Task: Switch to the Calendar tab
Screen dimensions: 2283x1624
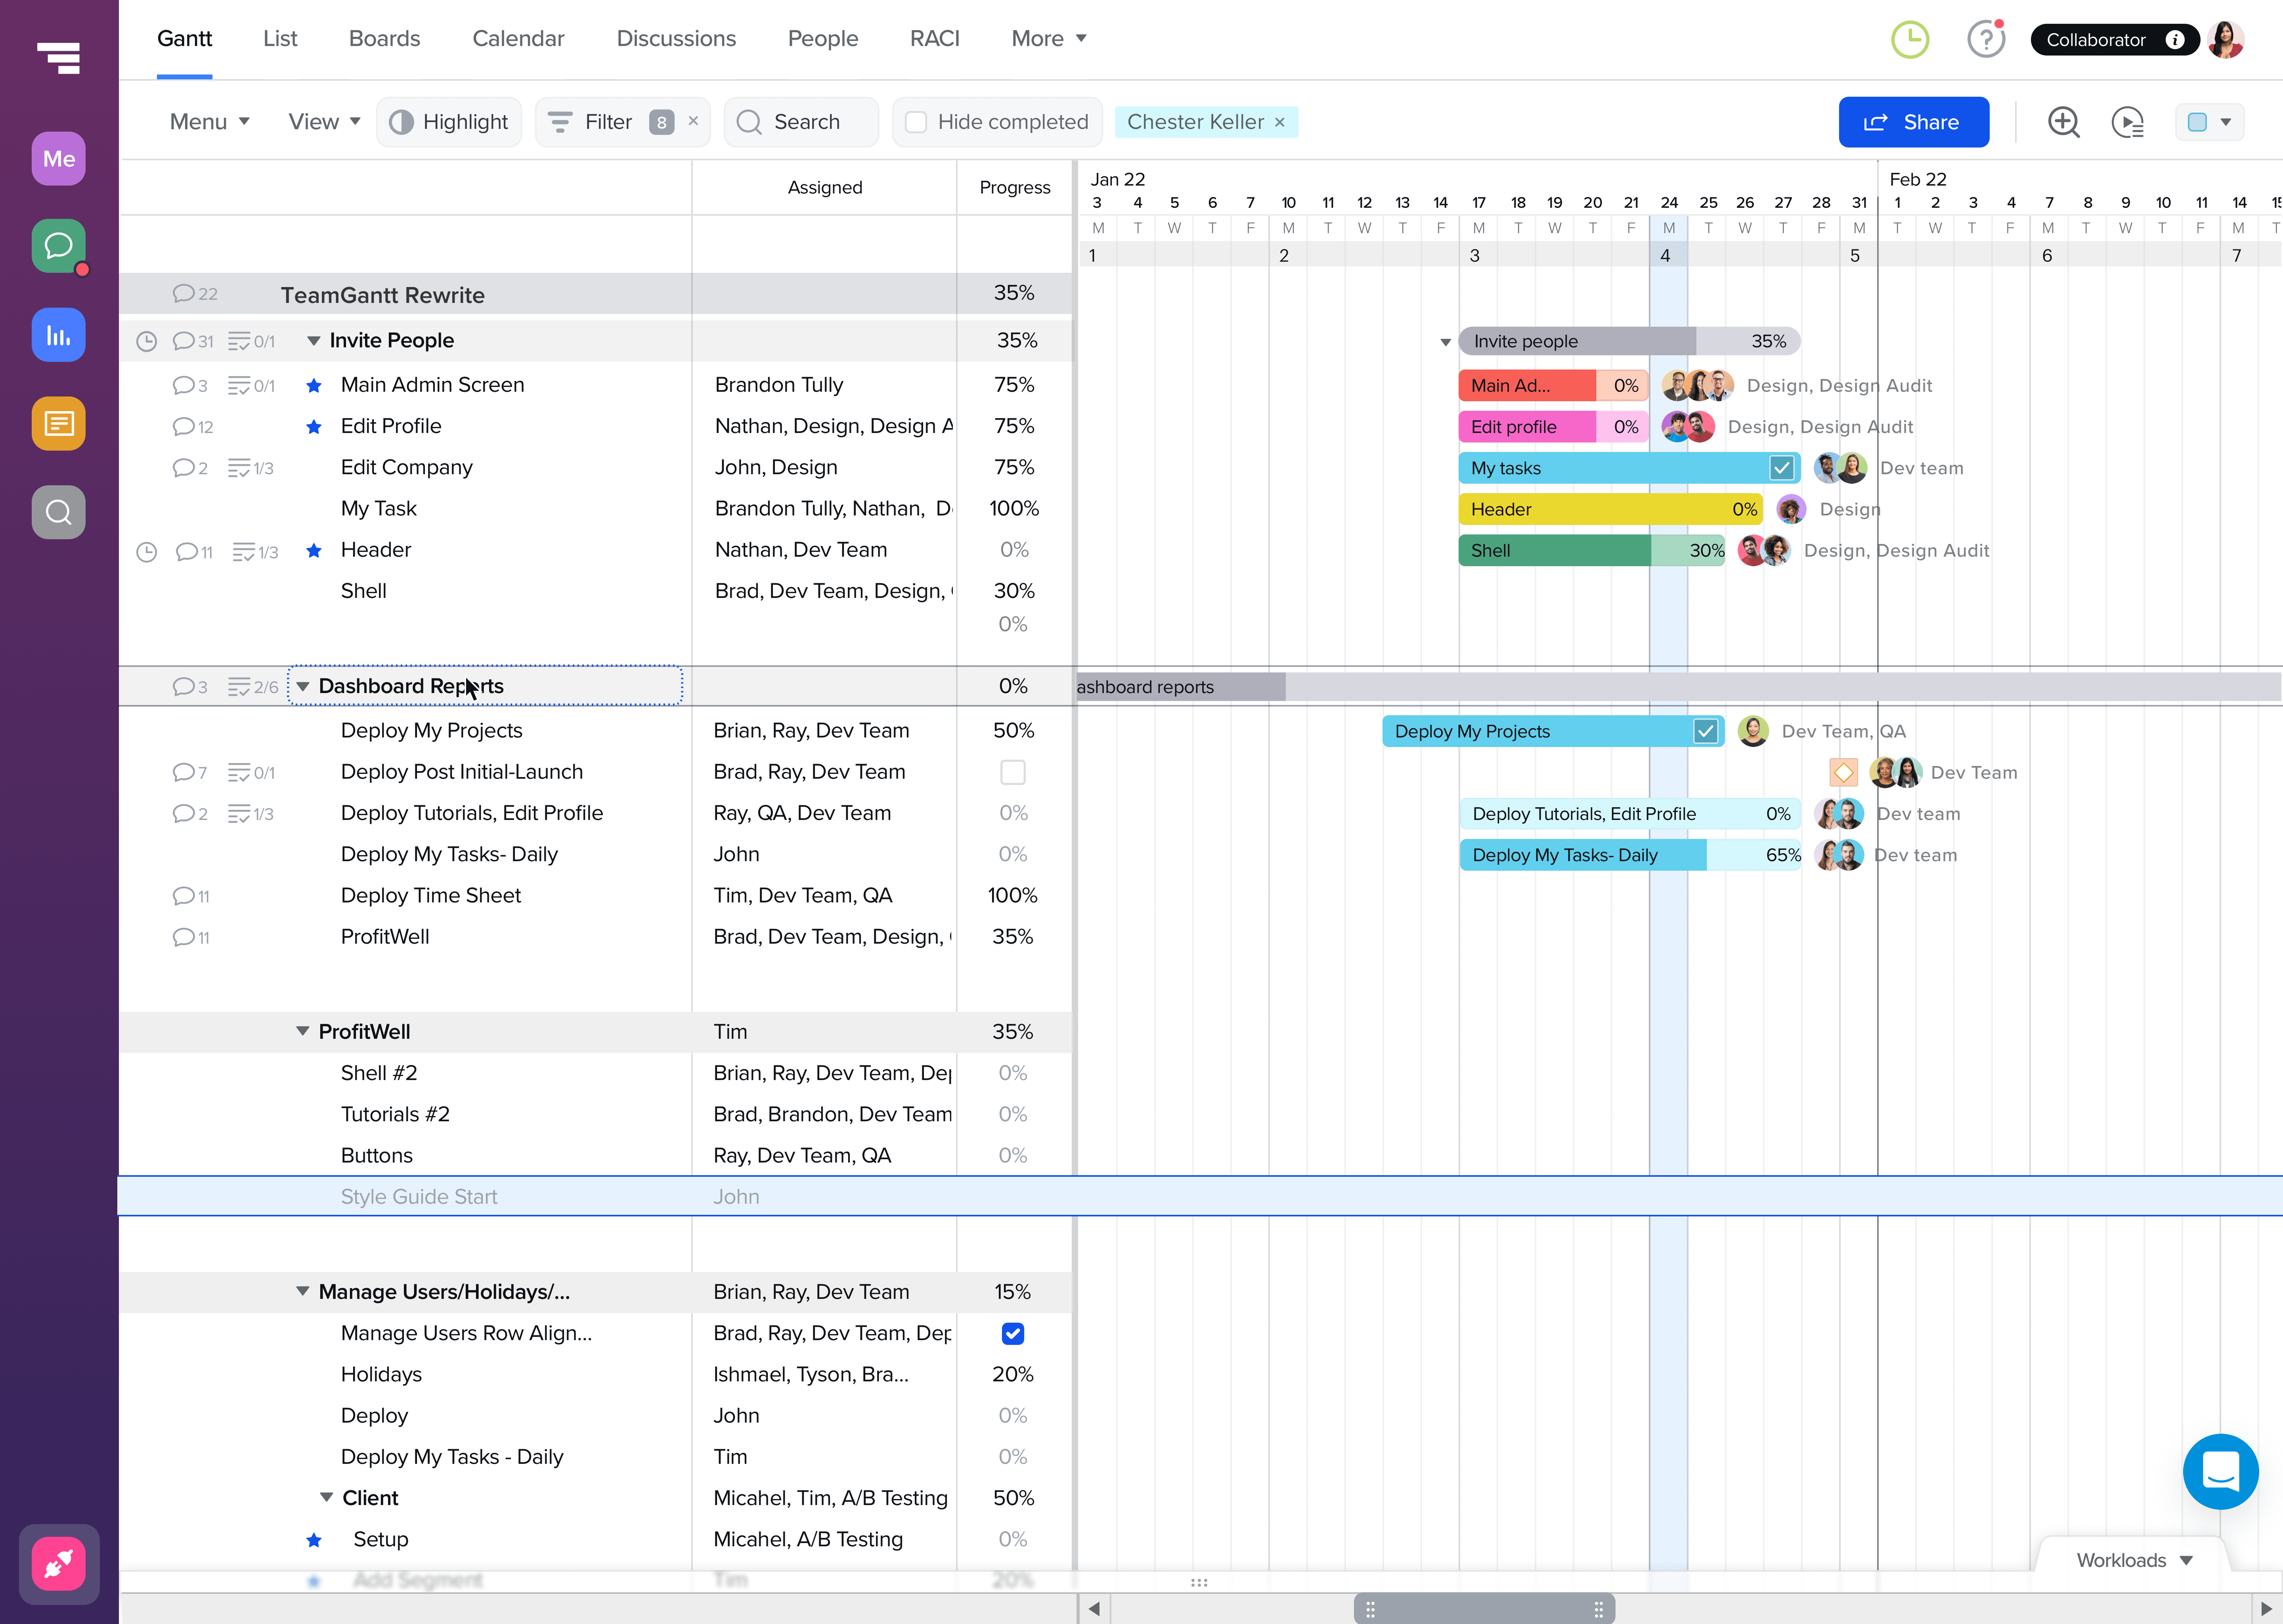Action: [x=518, y=39]
